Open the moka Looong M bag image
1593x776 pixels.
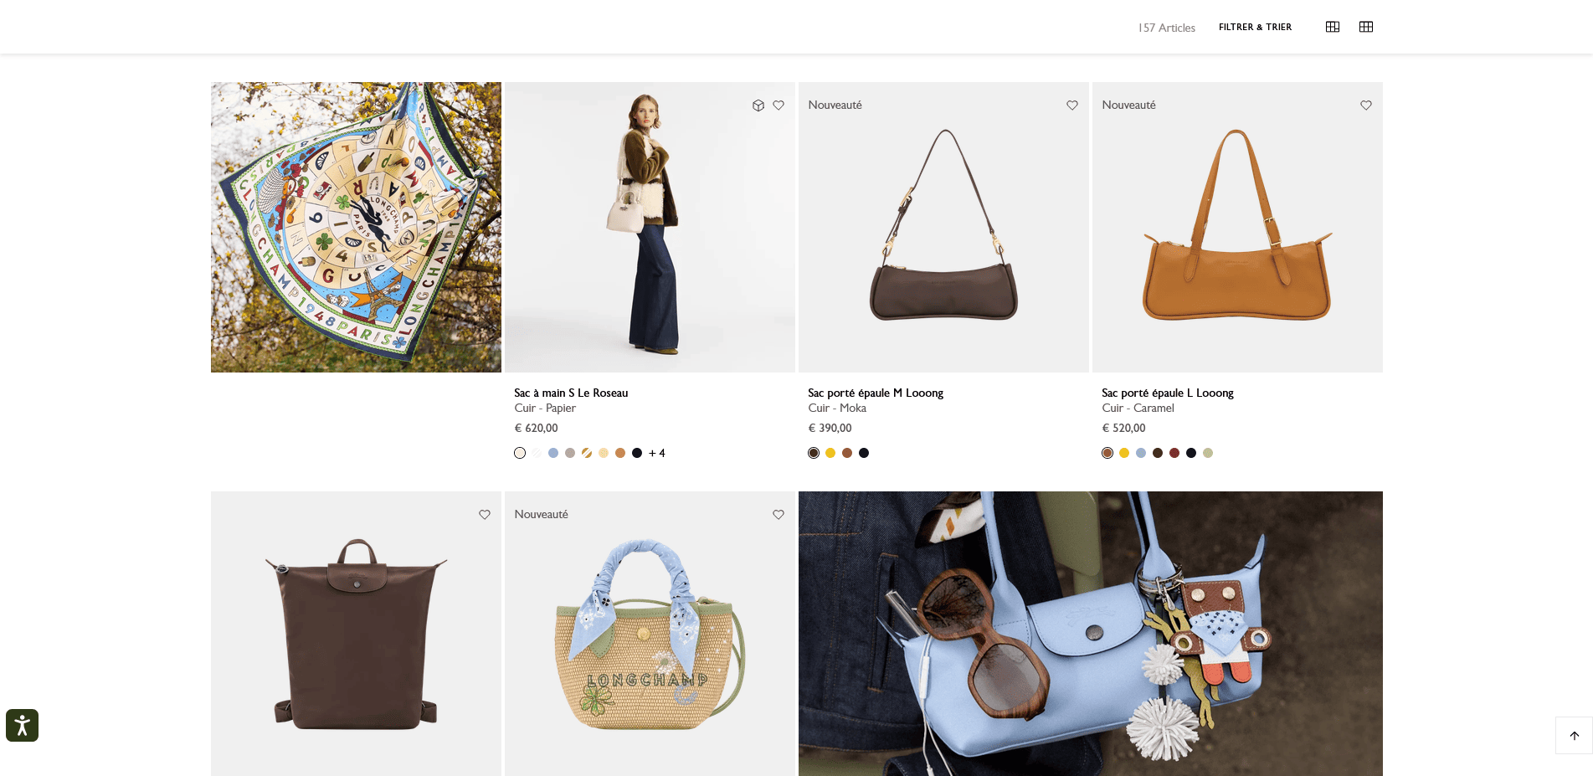(943, 227)
